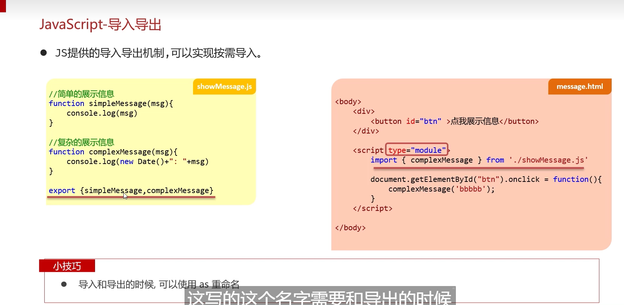Select the showMessage.js file label
The height and width of the screenshot is (305, 624).
[224, 86]
